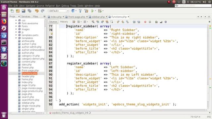The width and height of the screenshot is (212, 119).
Task: Click the Open Project toolbar icon
Action: point(24,11)
